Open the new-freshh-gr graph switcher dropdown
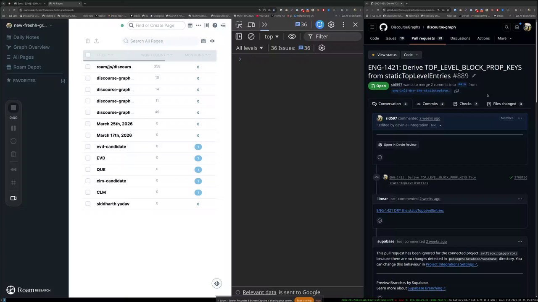Viewport: 538px width, 302px height. pyautogui.click(x=29, y=25)
